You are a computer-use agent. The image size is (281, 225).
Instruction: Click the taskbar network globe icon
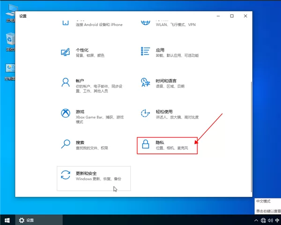[x=263, y=220]
